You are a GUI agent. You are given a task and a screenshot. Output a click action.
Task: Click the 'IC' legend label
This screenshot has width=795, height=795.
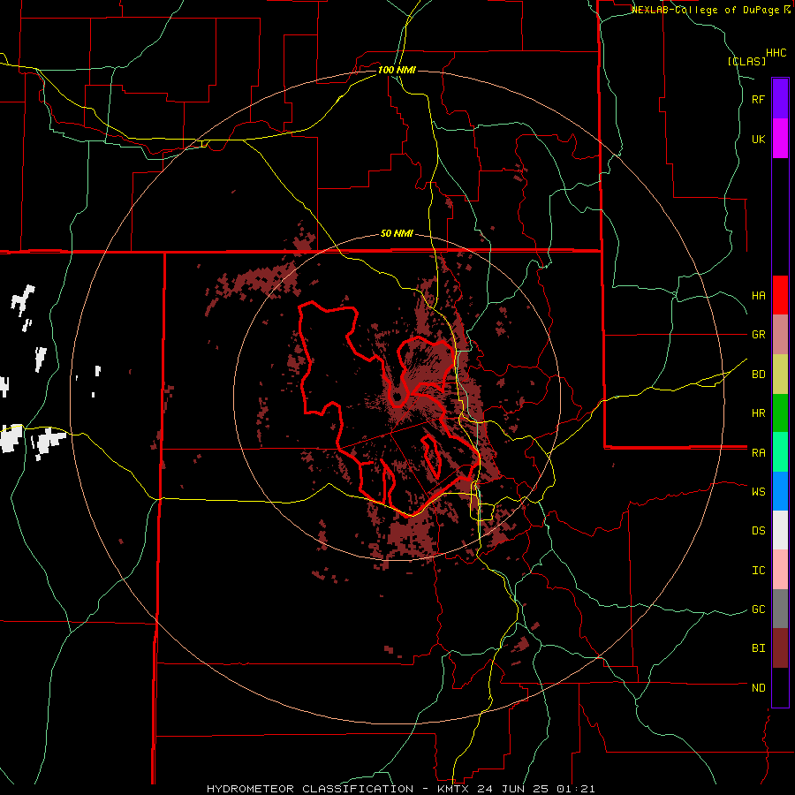point(758,571)
